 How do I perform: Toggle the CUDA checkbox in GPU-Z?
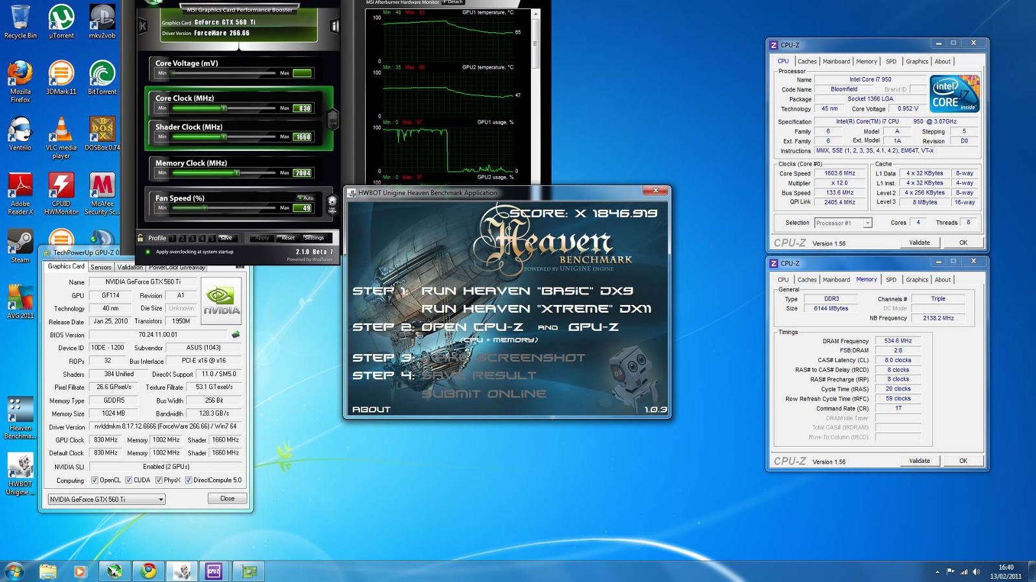tap(129, 480)
